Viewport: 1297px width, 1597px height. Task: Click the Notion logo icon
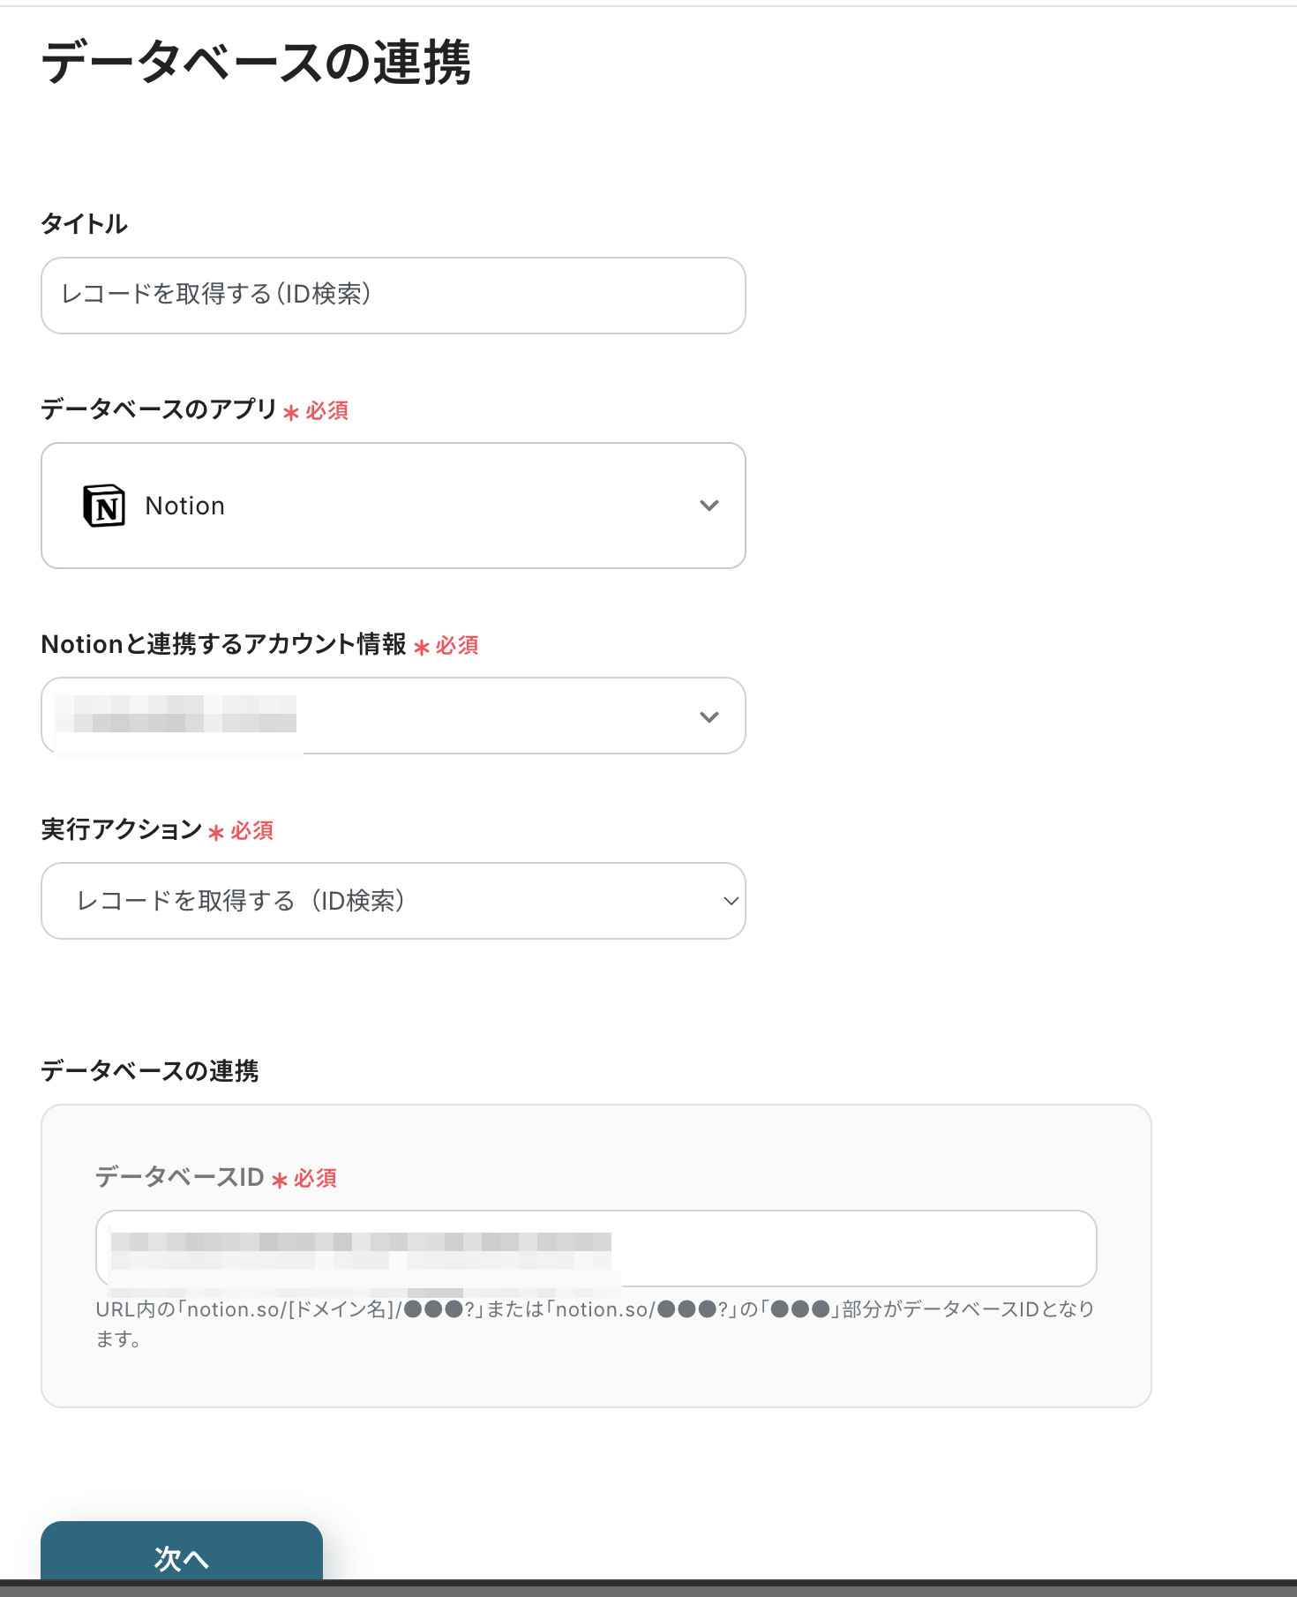tap(104, 506)
